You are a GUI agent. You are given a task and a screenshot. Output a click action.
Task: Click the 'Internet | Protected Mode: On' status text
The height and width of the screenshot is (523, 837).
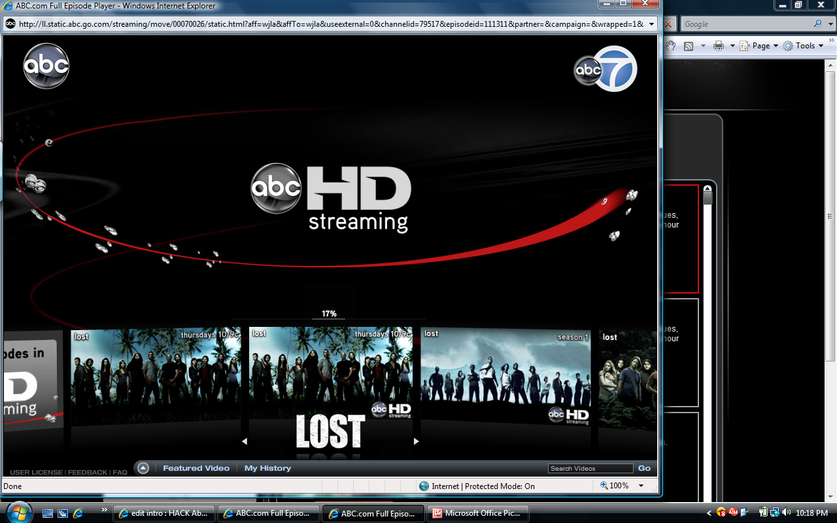click(483, 486)
